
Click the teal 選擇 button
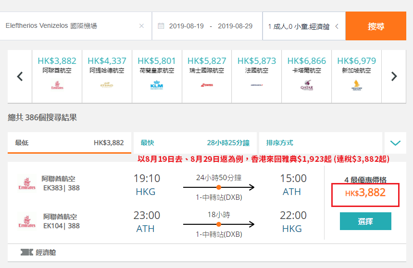pyautogui.click(x=365, y=221)
